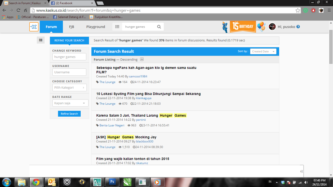Open the Adblock red stop-hand extension
Viewport: 333px width, 187px height.
click(313, 10)
